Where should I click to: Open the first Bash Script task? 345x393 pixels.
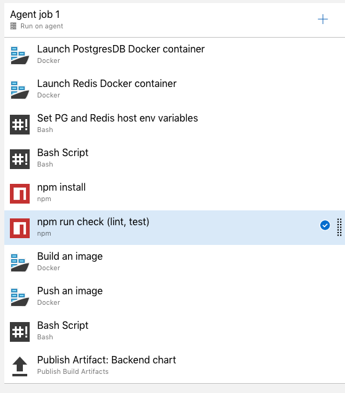(174, 159)
